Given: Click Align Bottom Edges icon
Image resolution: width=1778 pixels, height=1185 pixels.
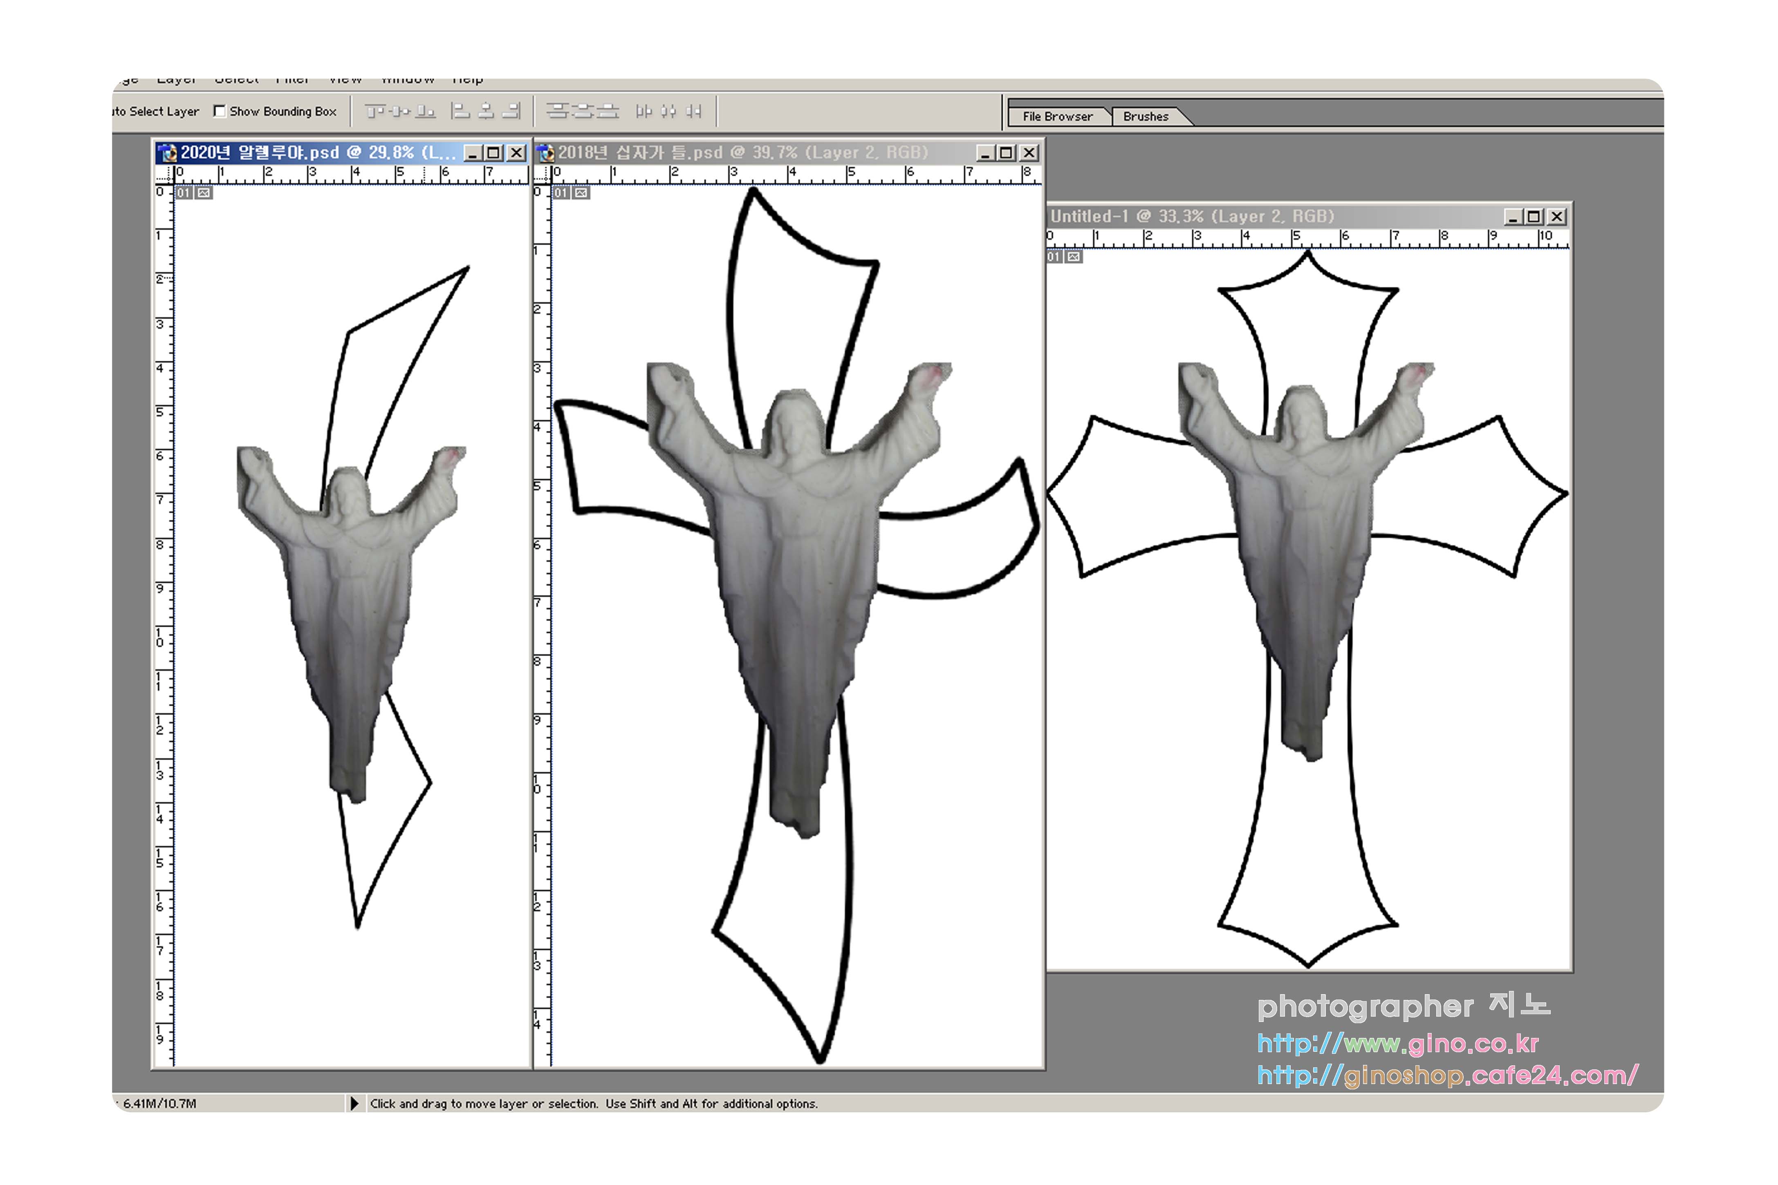Looking at the screenshot, I should click(426, 112).
